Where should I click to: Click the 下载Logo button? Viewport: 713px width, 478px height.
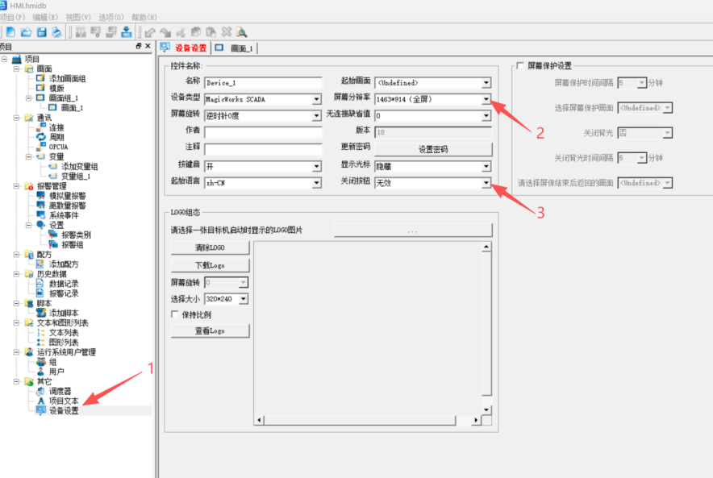tap(210, 265)
